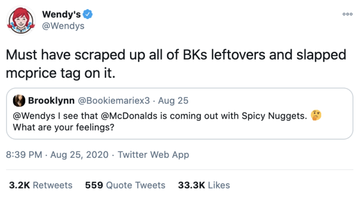Image resolution: width=361 pixels, height=199 pixels.
Task: Open quoted tweet via 'What are your feelings?'
Action: [x=63, y=127]
